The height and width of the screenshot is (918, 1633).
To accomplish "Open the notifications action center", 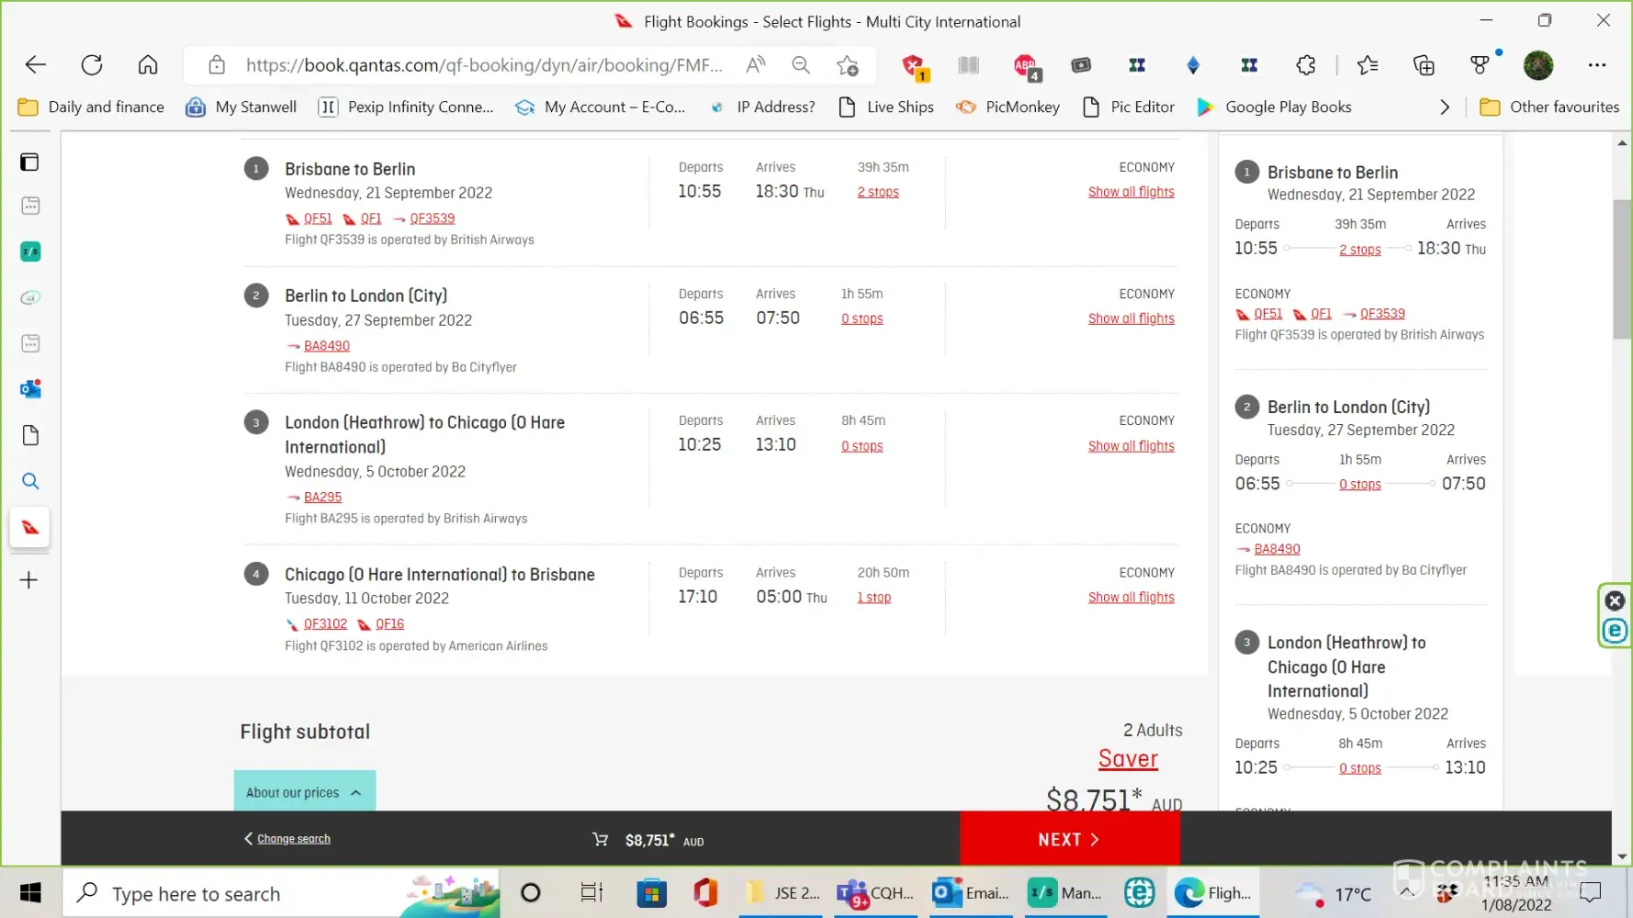I will click(1592, 892).
